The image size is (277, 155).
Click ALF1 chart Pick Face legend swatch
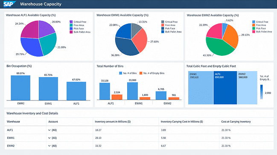[x=71, y=29]
